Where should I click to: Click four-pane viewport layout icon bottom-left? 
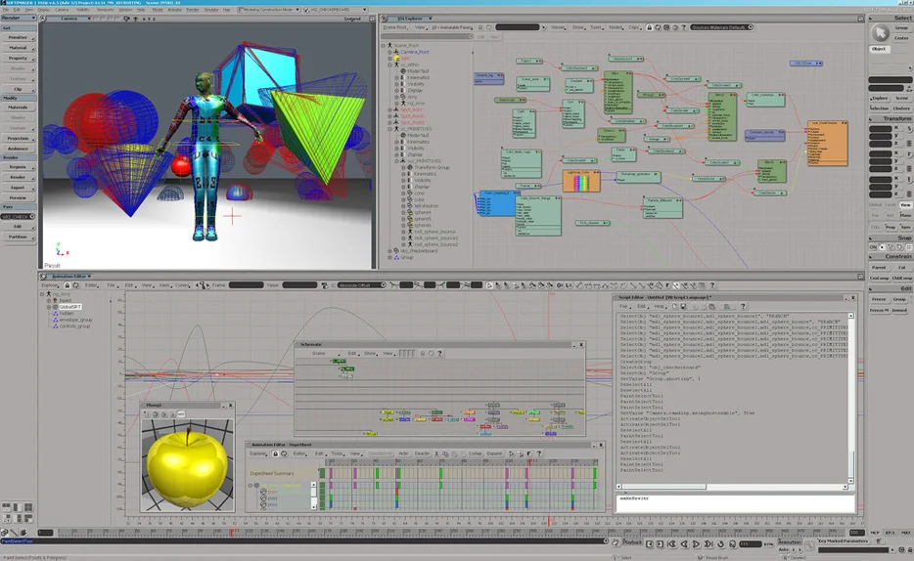[x=27, y=507]
